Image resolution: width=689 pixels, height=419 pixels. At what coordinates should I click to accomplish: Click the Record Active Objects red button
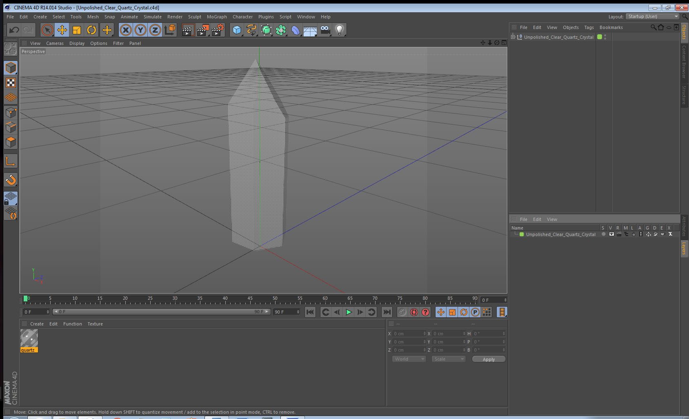[402, 312]
